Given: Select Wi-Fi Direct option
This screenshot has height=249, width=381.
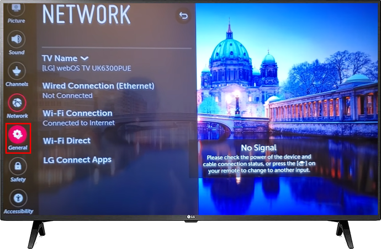Looking at the screenshot, I should point(67,140).
